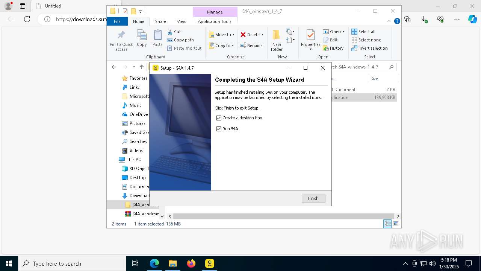Image resolution: width=481 pixels, height=271 pixels.
Task: Open the Application Tools tab
Action: (215, 21)
